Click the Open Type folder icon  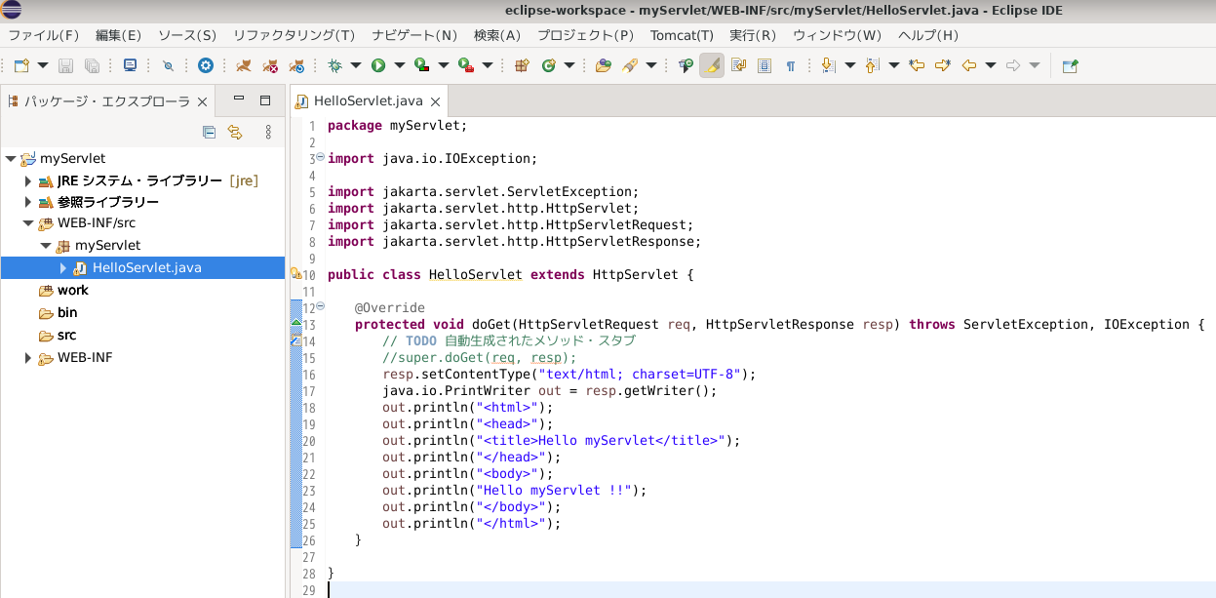tap(603, 65)
